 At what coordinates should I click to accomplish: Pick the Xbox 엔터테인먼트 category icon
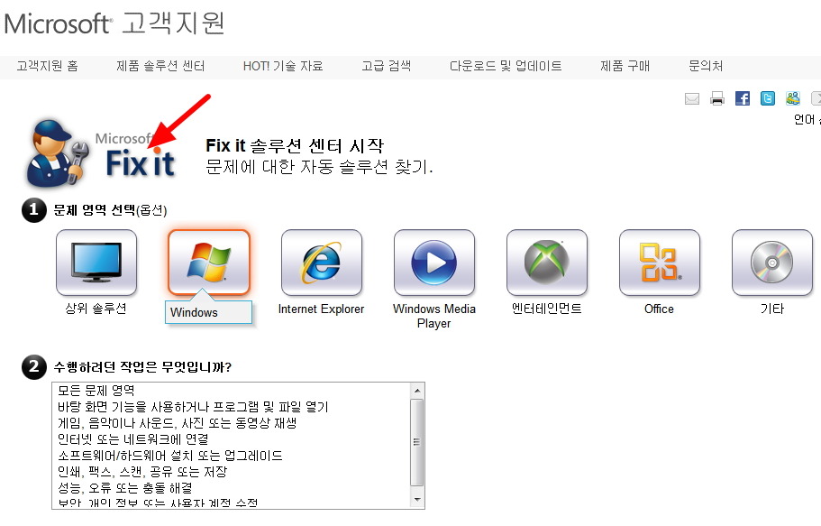[546, 263]
